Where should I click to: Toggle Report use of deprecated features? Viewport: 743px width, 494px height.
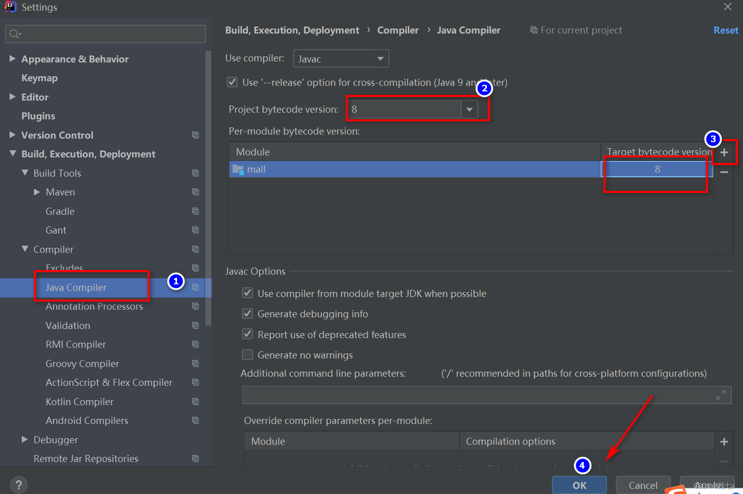pos(247,334)
